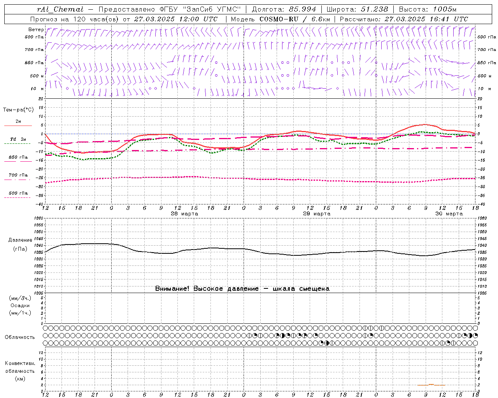Click the '(гПа)' pressure unit label

pos(20,249)
